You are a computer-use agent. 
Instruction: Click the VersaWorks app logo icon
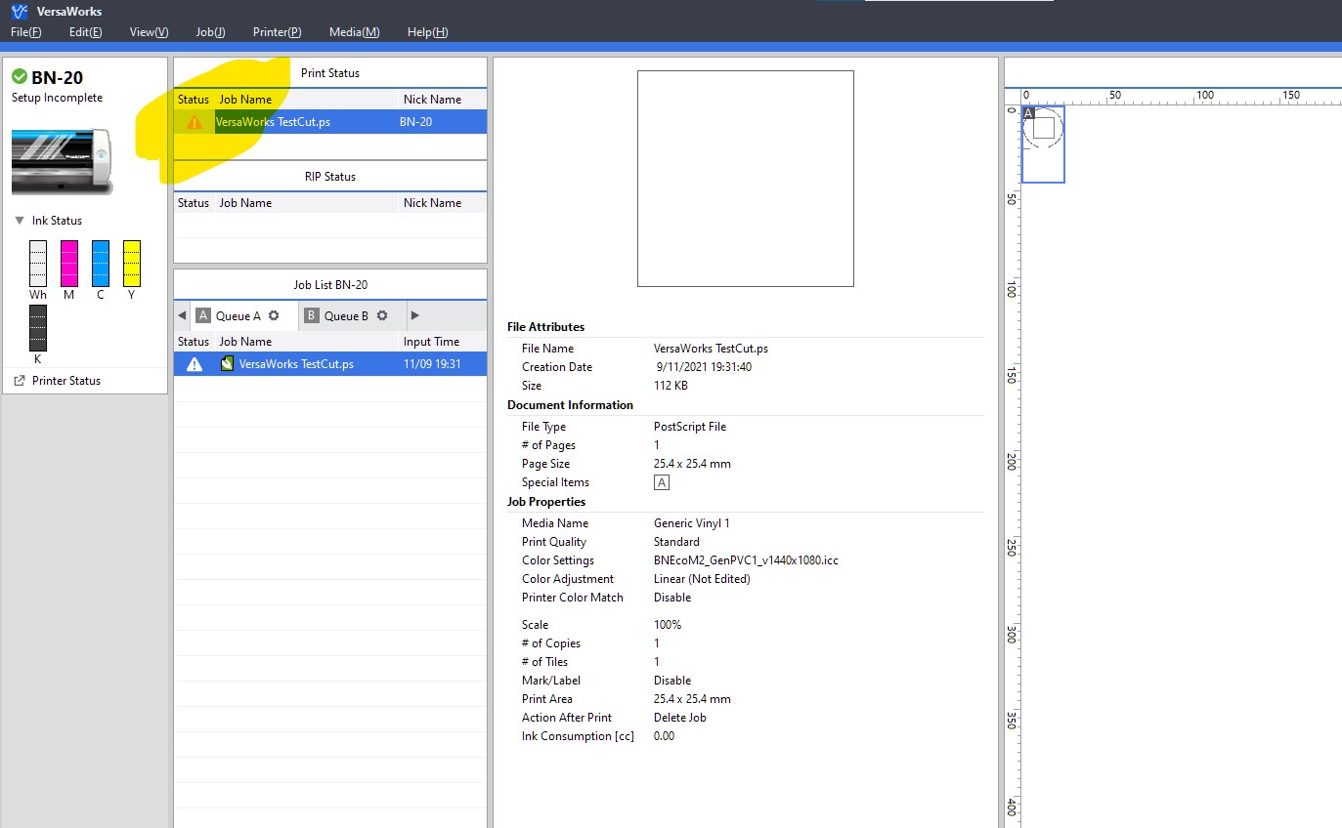(x=19, y=12)
